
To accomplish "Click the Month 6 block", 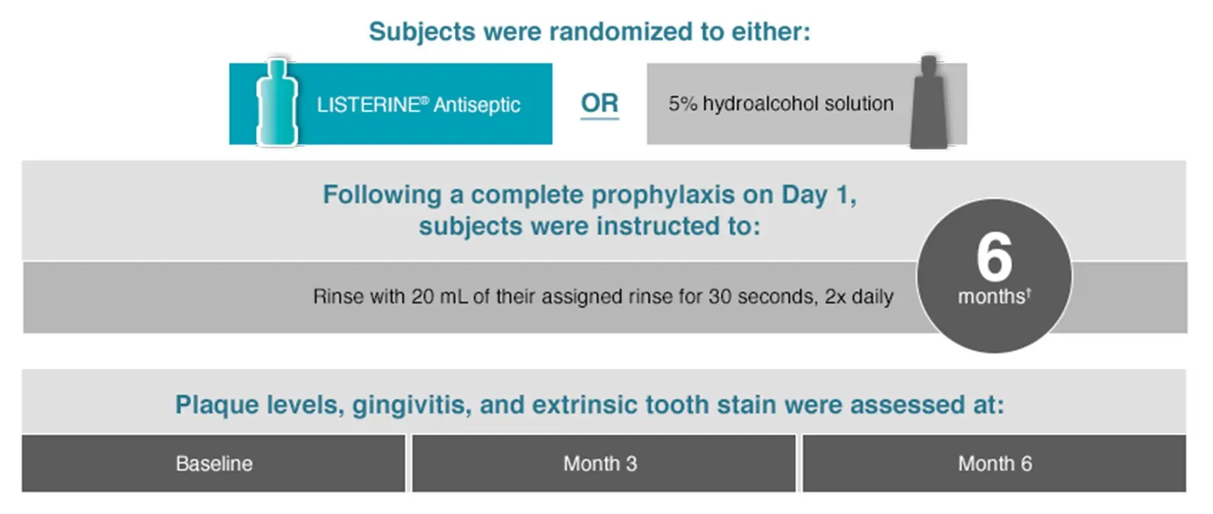I will click(x=994, y=463).
